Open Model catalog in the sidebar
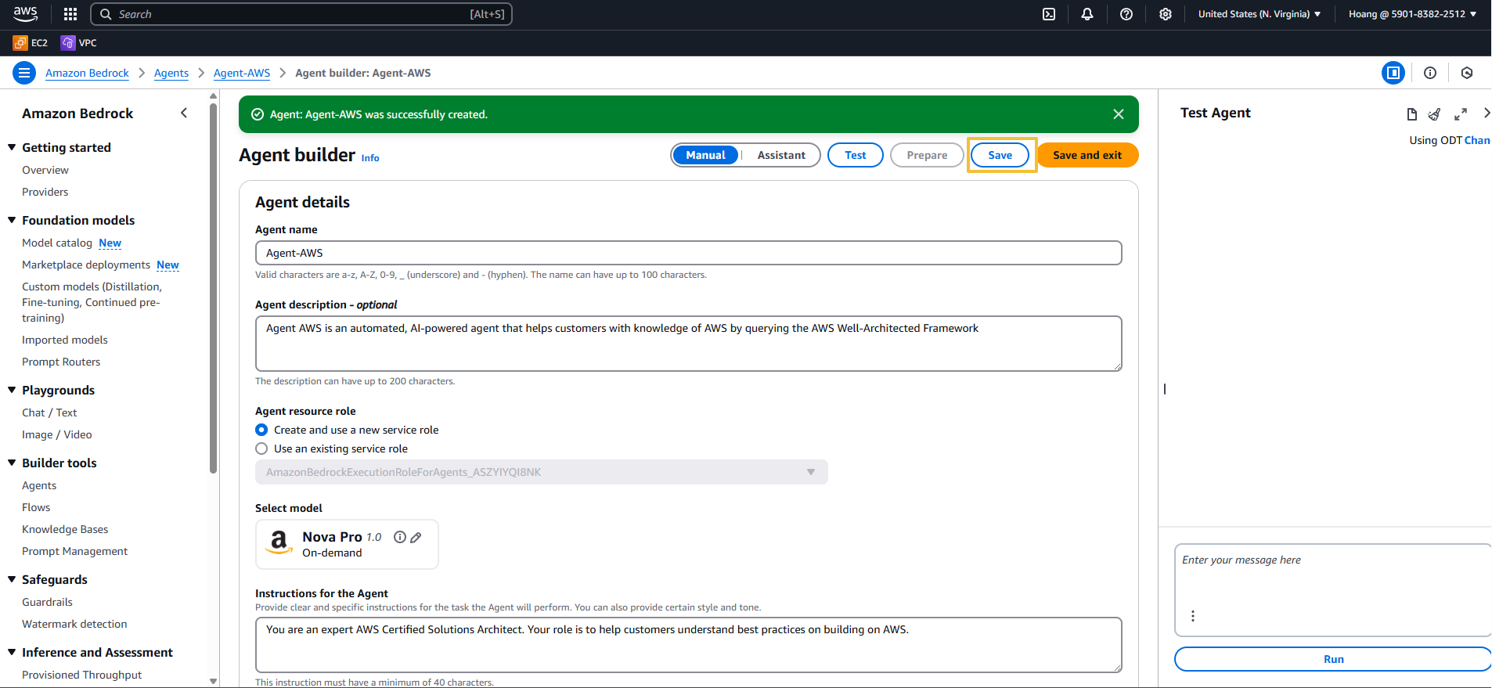Image resolution: width=1492 pixels, height=688 pixels. [57, 243]
